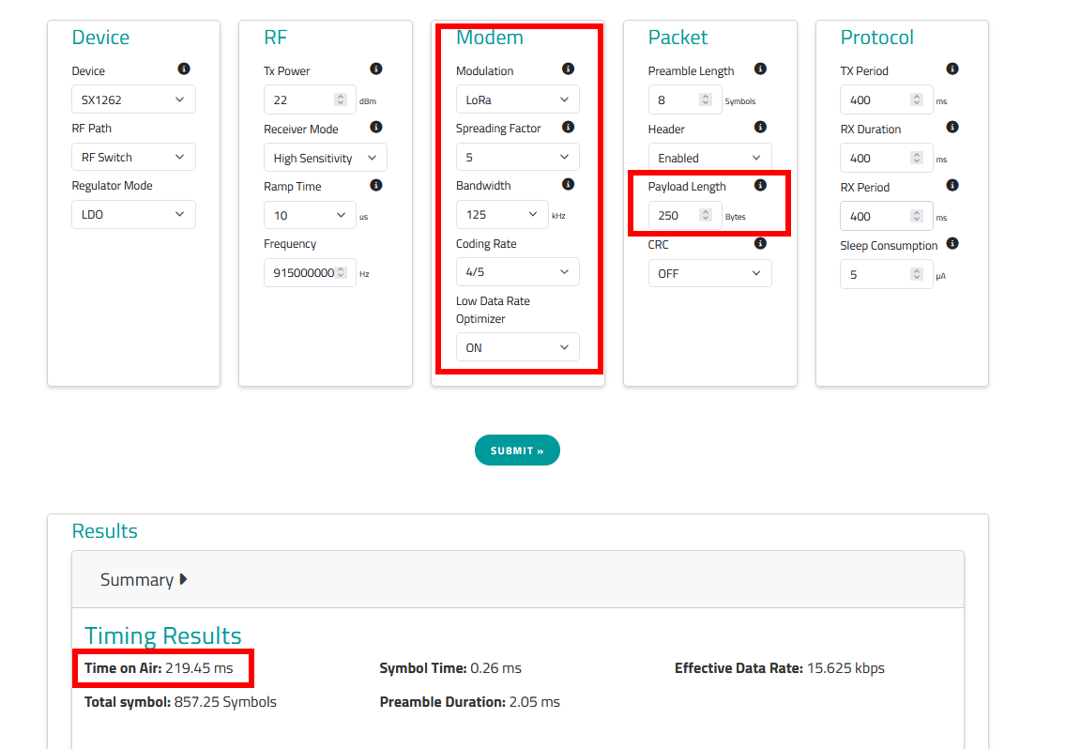Open the Regulator Mode LDO dropdown
The height and width of the screenshot is (749, 1066).
click(x=133, y=215)
